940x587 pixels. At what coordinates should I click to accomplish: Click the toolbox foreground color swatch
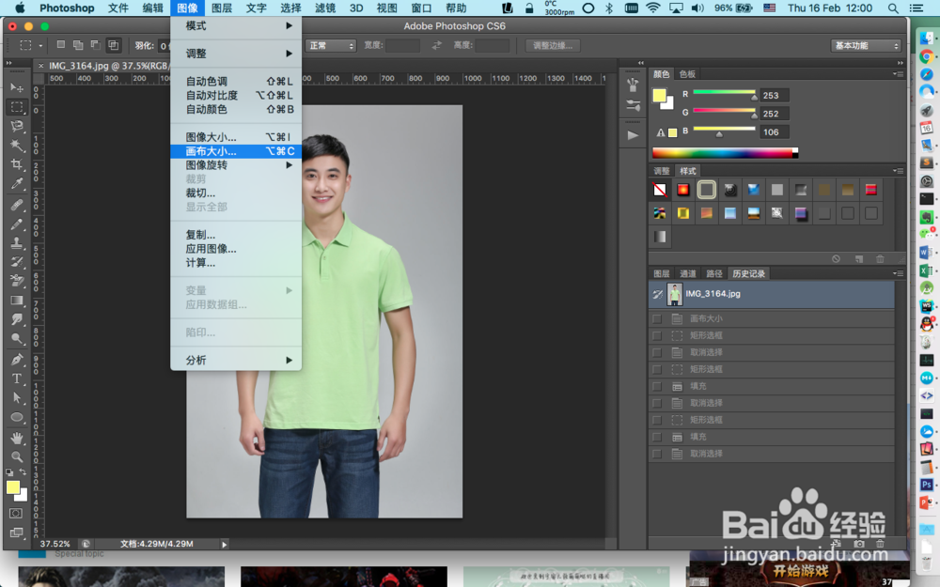click(12, 487)
